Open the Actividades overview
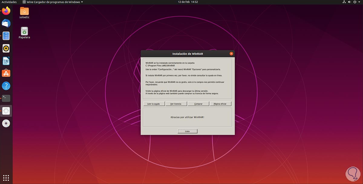 click(x=9, y=2)
